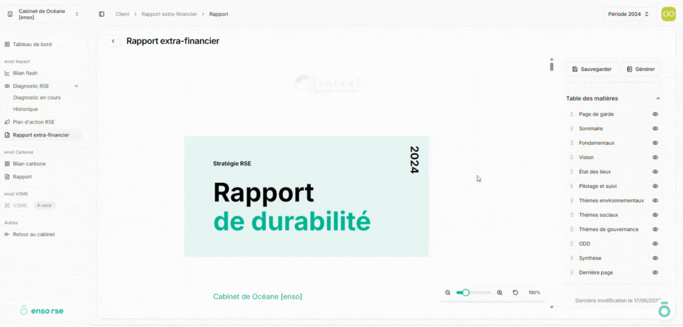The image size is (683, 327).
Task: Click the drag handle next to État des lieux
Action: [572, 171]
